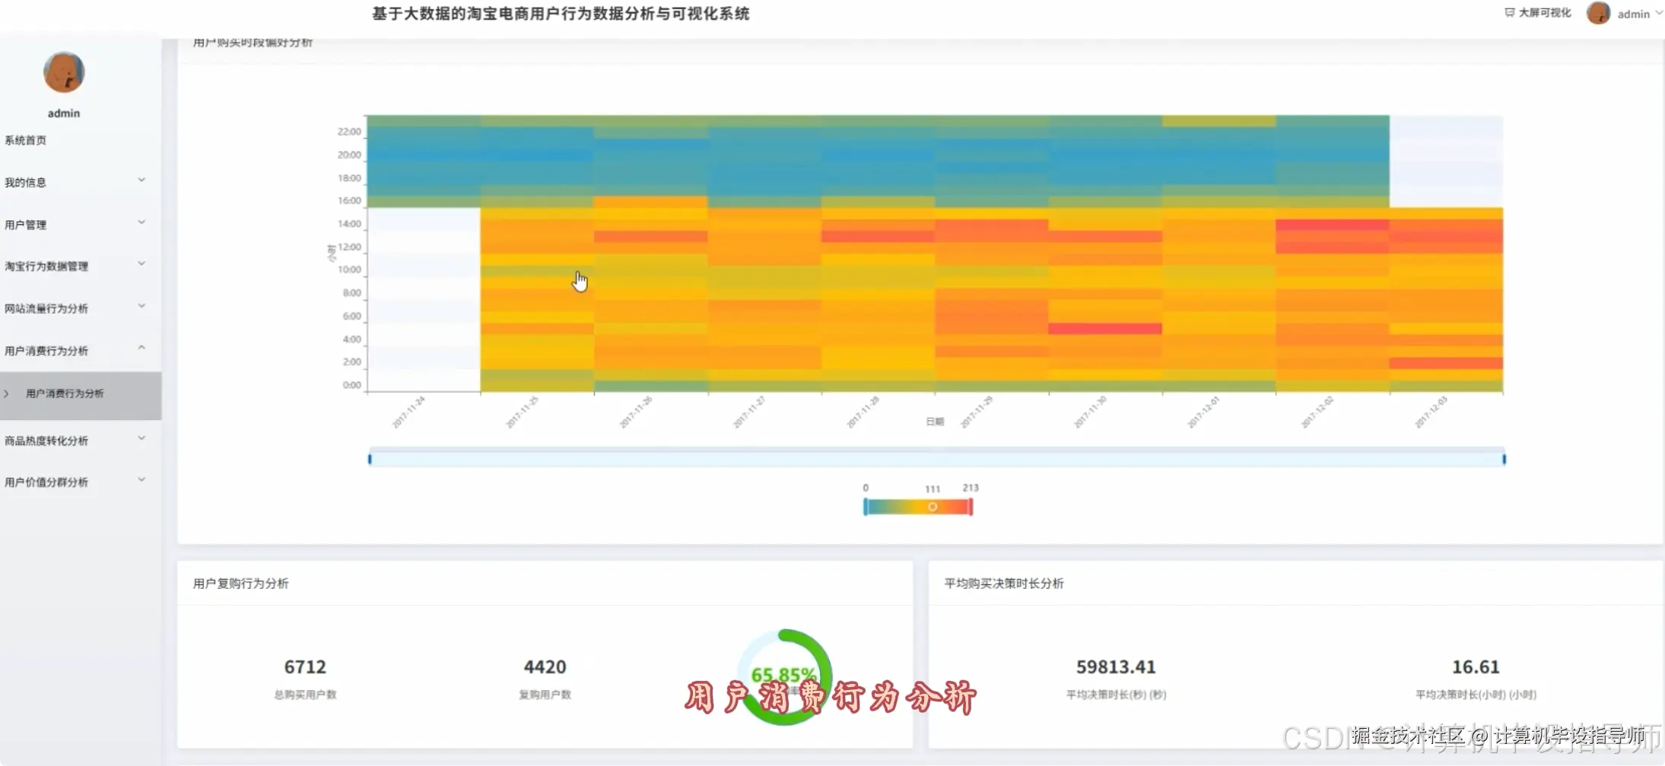This screenshot has width=1665, height=766.
Task: Click the arrow icon beside 用户消费行为分析 submenu
Action: 7,394
